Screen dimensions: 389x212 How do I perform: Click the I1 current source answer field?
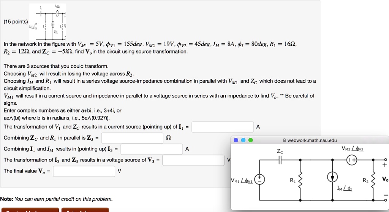click(223, 127)
